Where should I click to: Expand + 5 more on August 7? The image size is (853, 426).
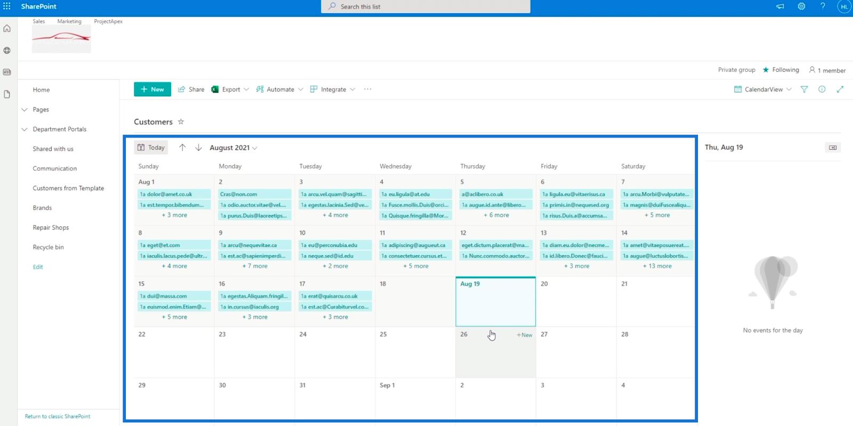(657, 215)
